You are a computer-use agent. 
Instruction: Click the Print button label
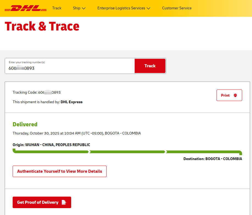[x=225, y=95]
